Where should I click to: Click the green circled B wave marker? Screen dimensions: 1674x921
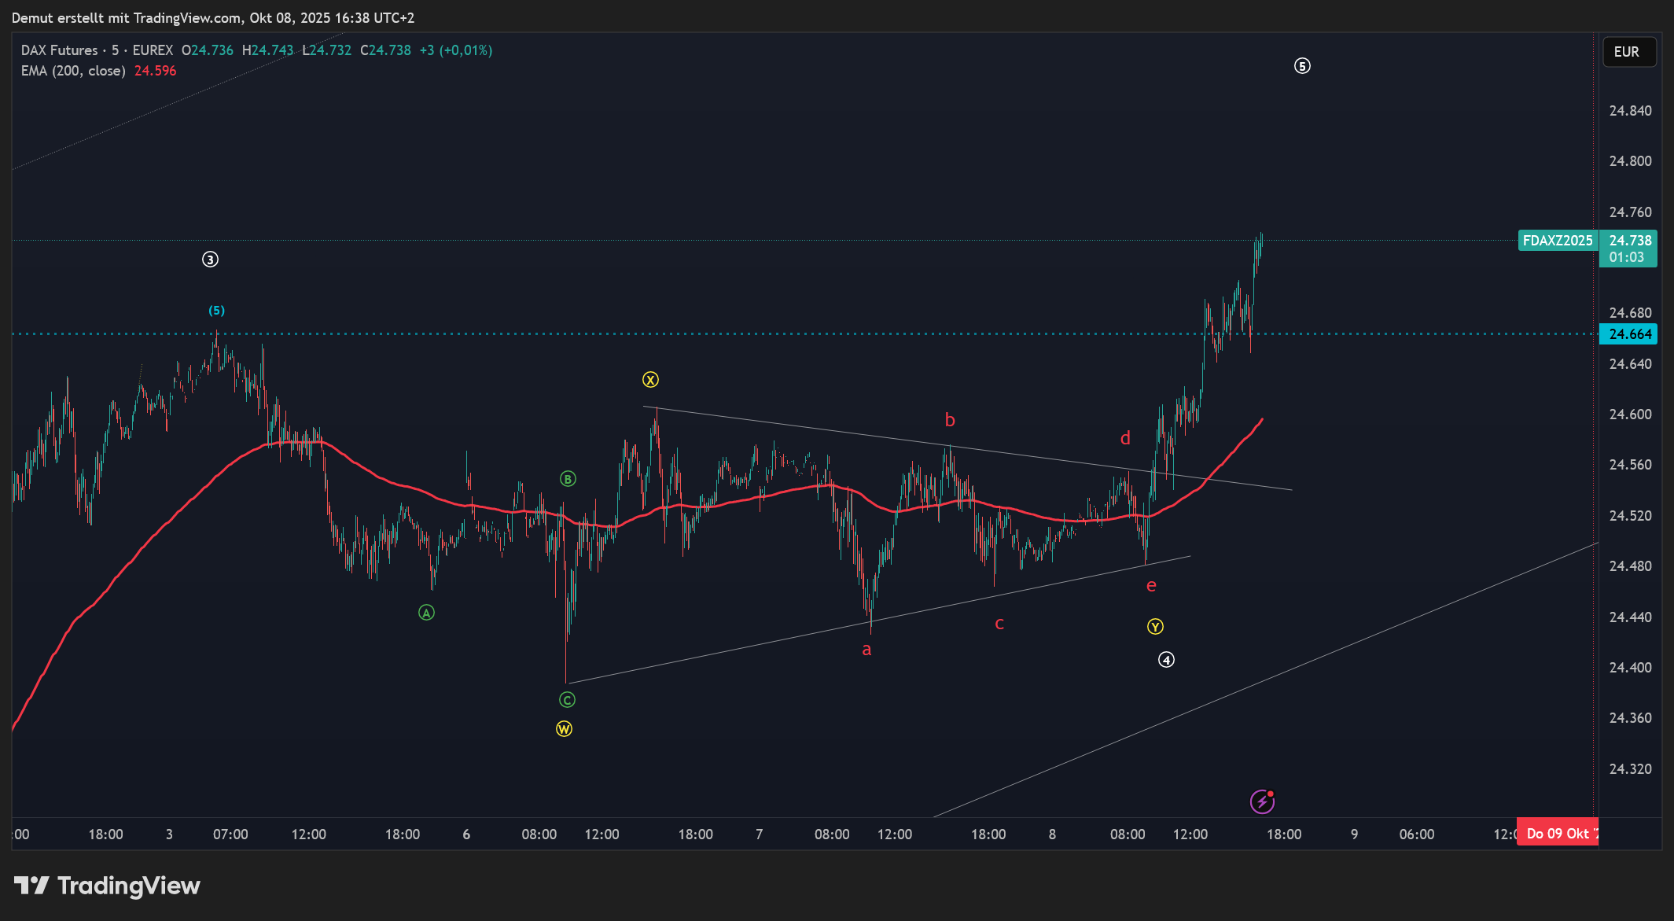pos(568,479)
